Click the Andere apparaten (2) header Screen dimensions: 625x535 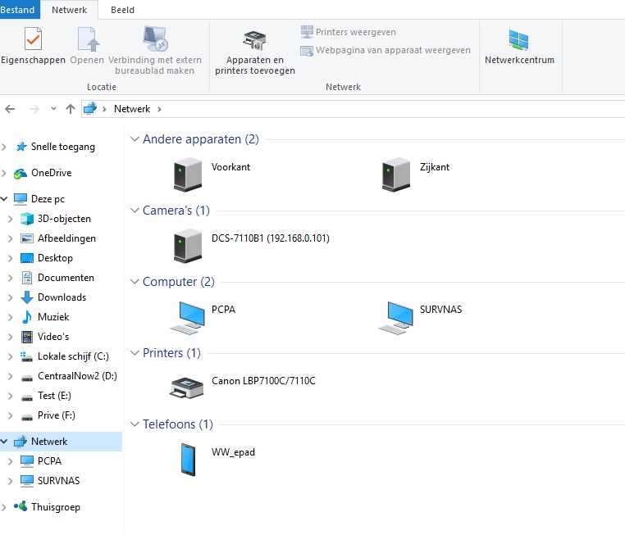(x=201, y=139)
